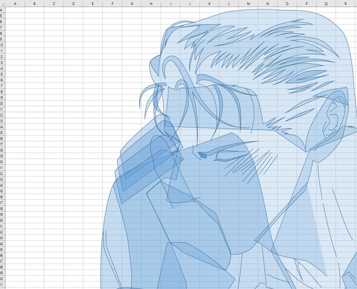This screenshot has width=357, height=289.
Task: Select row 4 header
Action: click(3, 10)
